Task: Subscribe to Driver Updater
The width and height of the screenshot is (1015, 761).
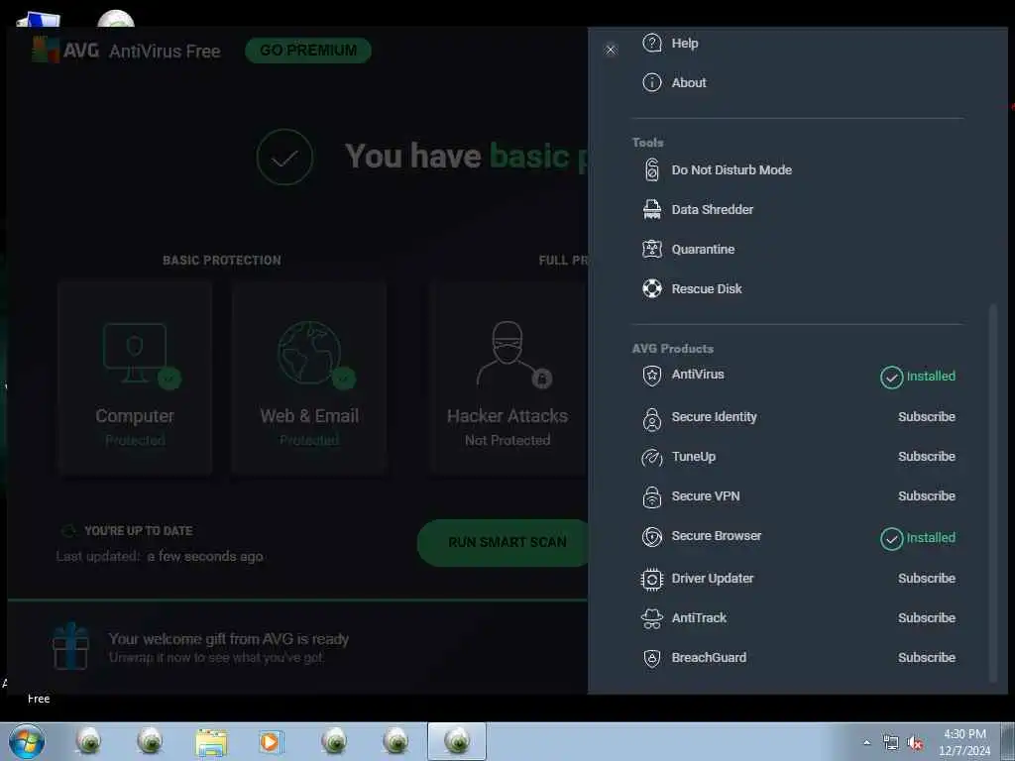Action: tap(927, 578)
